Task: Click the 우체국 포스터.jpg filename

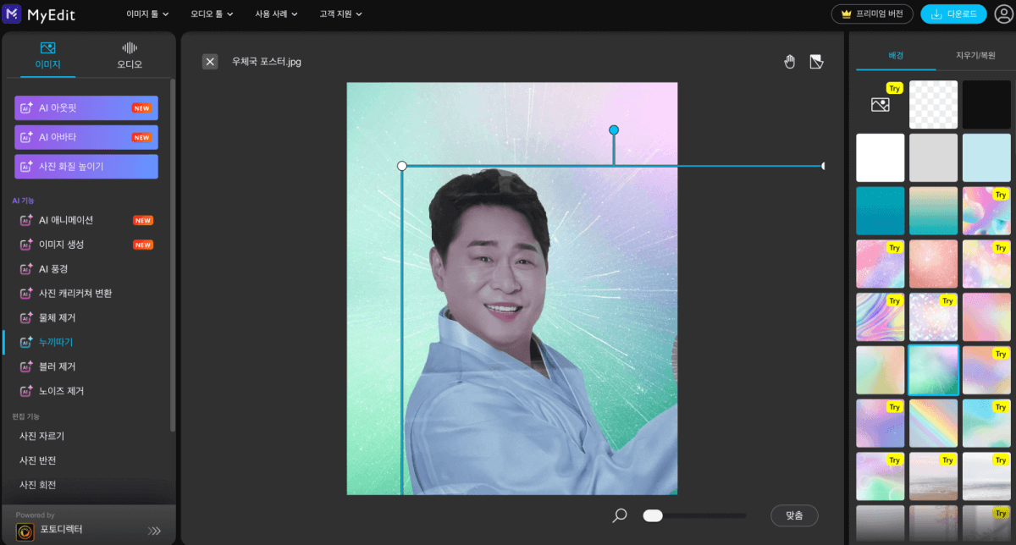Action: [267, 62]
